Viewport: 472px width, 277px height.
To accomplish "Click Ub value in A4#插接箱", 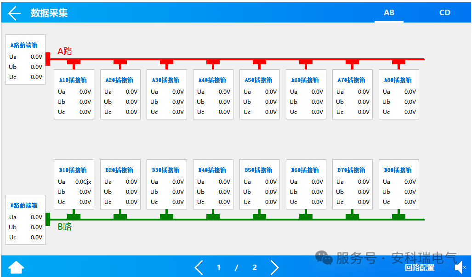I will pos(224,102).
